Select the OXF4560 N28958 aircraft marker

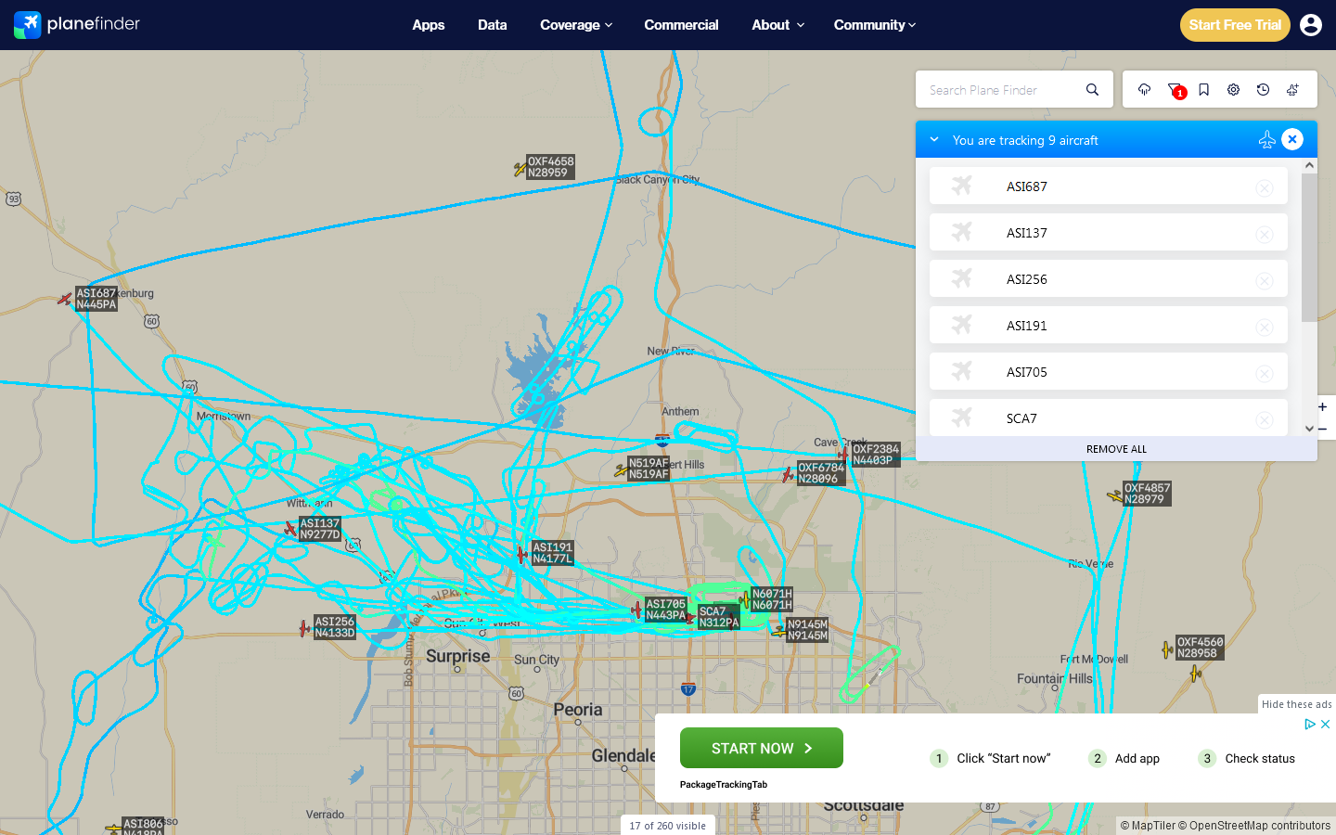click(1167, 649)
